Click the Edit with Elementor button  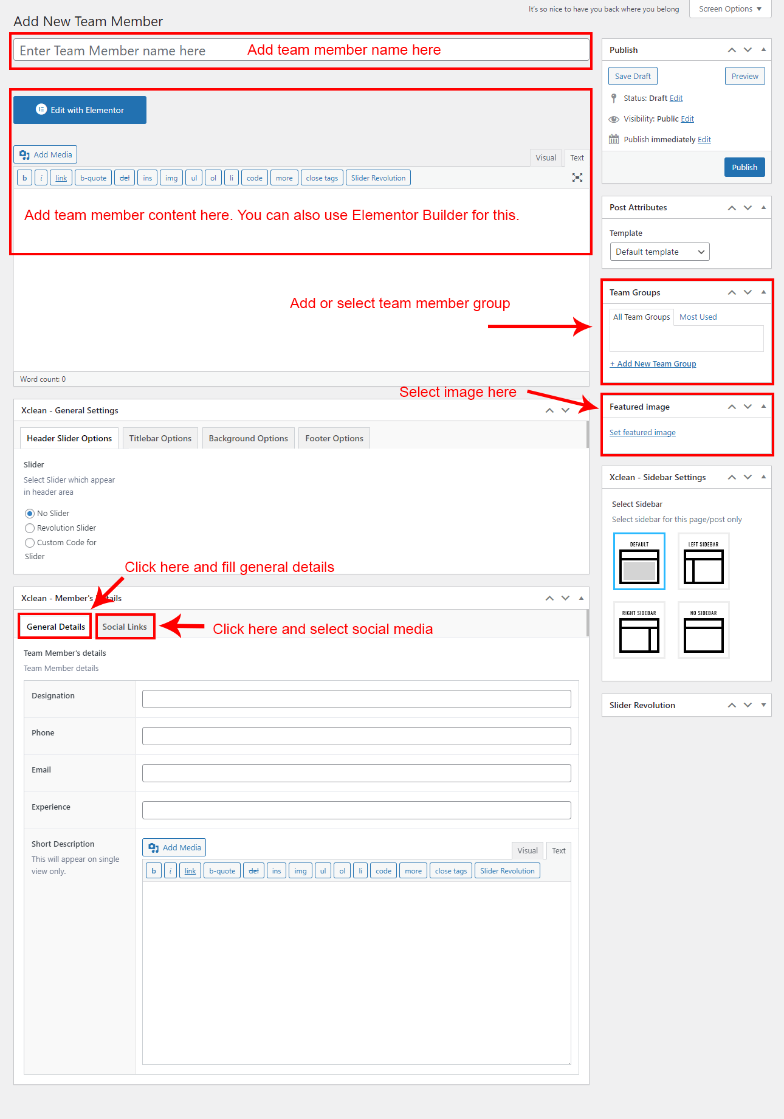coord(80,110)
